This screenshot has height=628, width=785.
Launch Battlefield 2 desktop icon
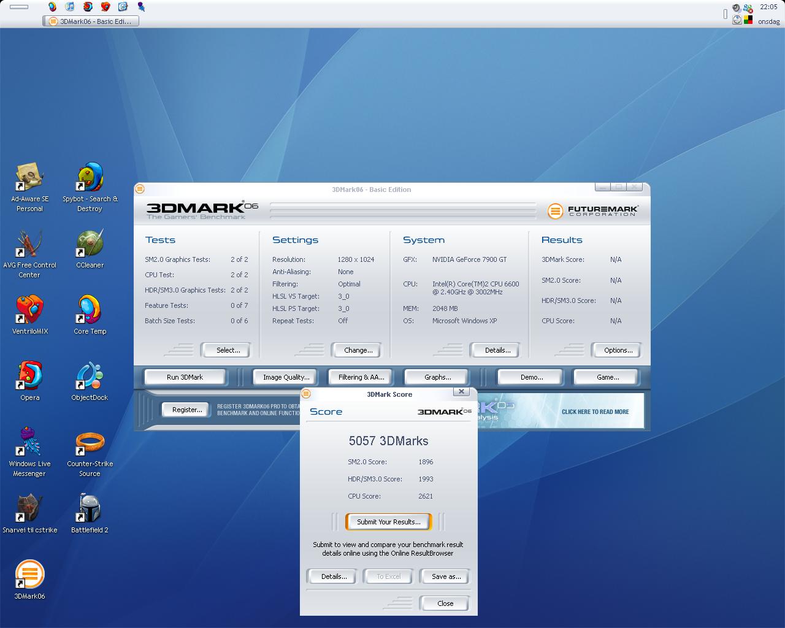pos(90,514)
